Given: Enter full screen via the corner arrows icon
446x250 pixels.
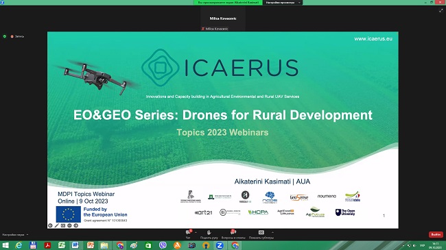Looking at the screenshot, I should point(441,10).
